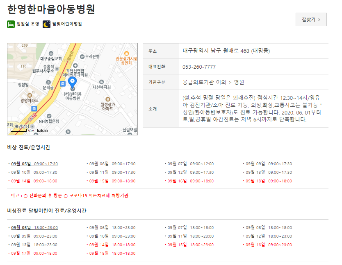This screenshot has width=342, height=265.
Task: Click the blue location pin on map
Action: [x=72, y=83]
